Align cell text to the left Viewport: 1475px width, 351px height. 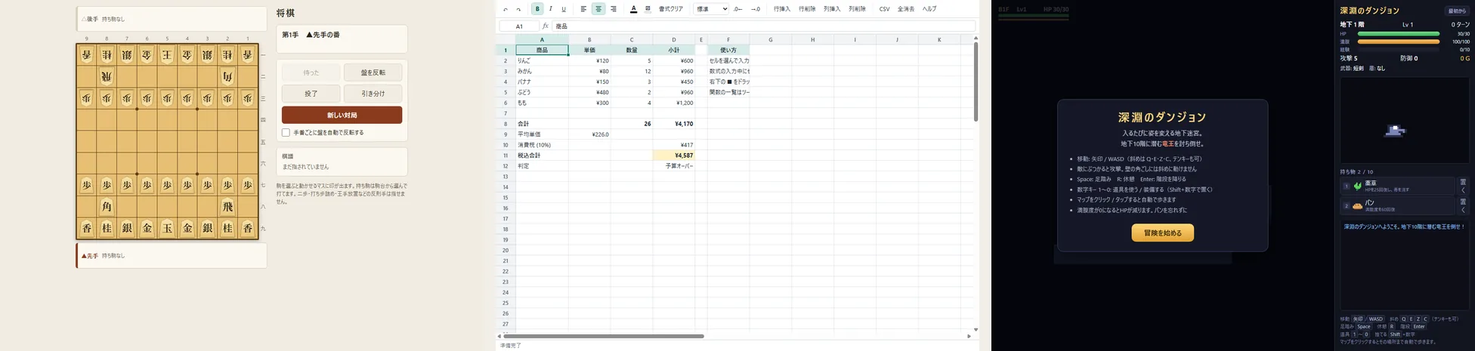tap(583, 9)
